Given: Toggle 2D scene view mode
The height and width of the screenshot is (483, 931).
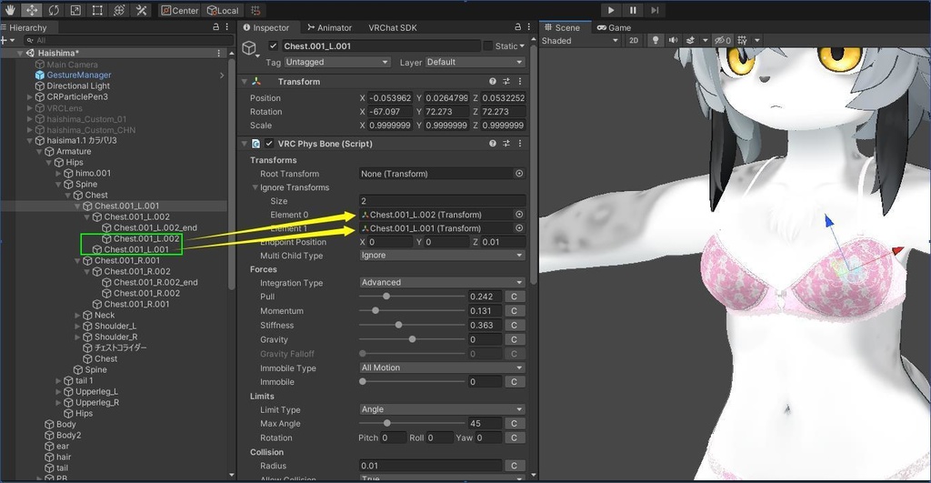Looking at the screenshot, I should coord(634,40).
